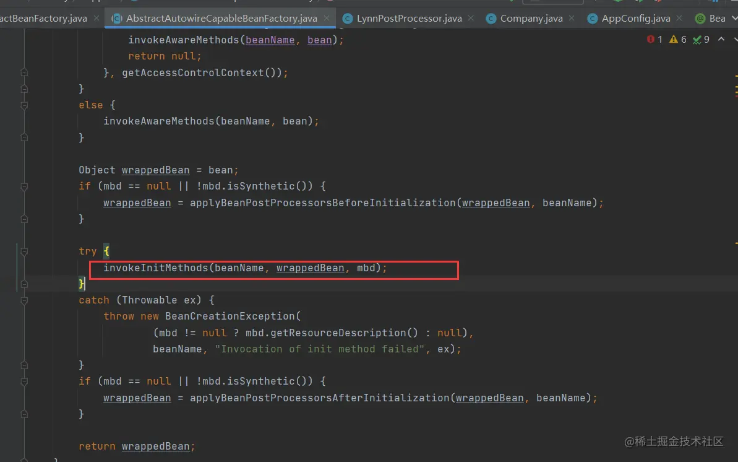Click mbd.getResourceDescription() call
Image resolution: width=738 pixels, height=462 pixels.
[x=332, y=333]
